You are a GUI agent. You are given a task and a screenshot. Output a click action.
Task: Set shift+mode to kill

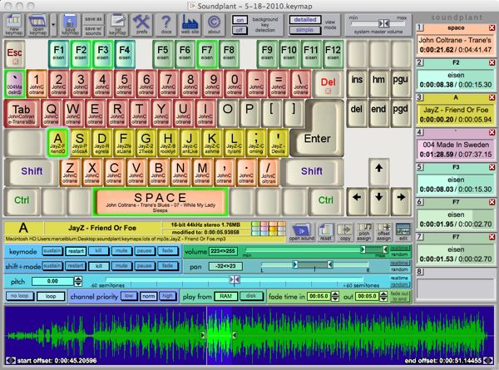click(x=98, y=265)
